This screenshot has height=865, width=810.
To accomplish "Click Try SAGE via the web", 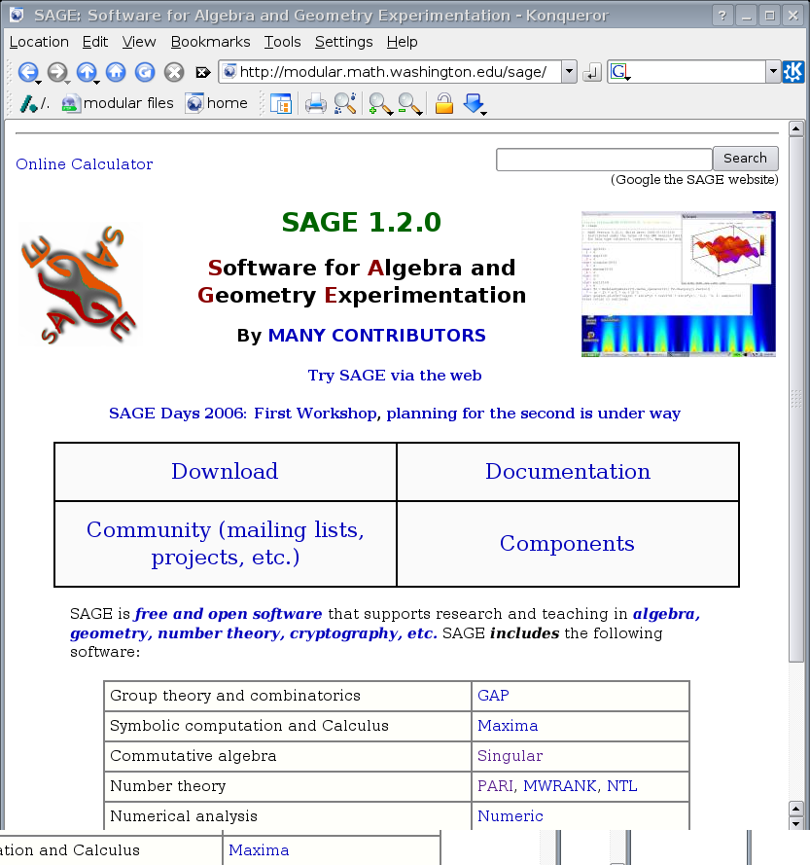I will (395, 376).
